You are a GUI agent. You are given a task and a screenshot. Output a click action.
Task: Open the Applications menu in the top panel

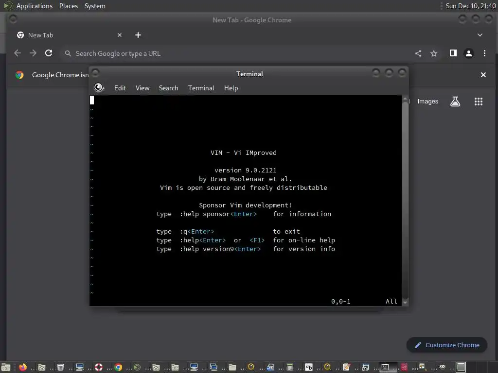[x=35, y=6]
